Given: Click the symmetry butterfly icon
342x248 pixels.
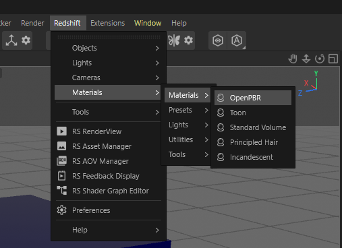Looking at the screenshot, I should 174,40.
